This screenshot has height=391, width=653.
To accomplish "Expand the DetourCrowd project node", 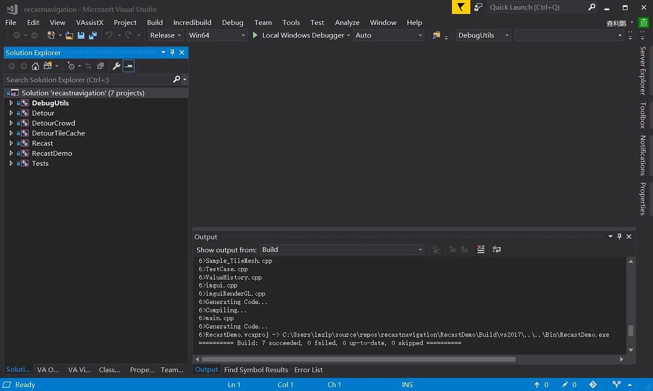I will [x=11, y=123].
